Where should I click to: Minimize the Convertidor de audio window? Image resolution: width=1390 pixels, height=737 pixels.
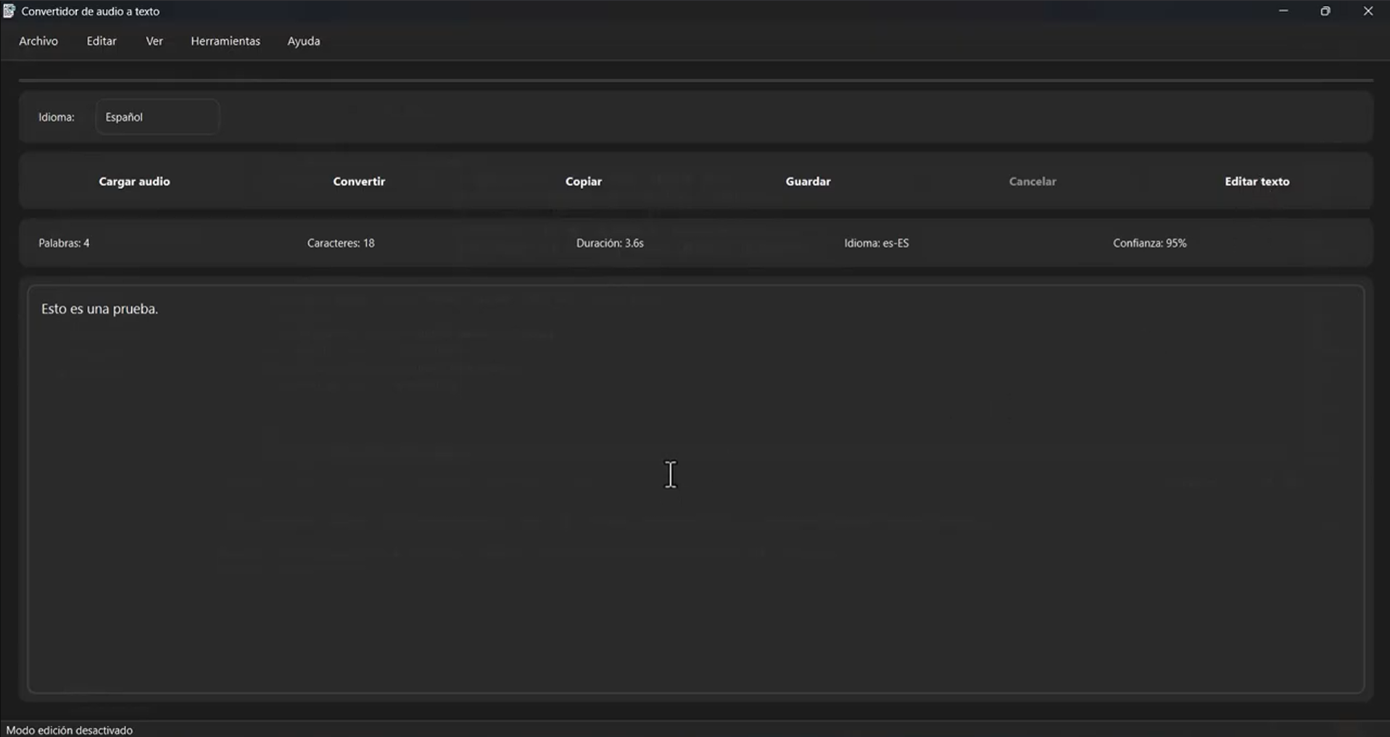click(x=1283, y=12)
